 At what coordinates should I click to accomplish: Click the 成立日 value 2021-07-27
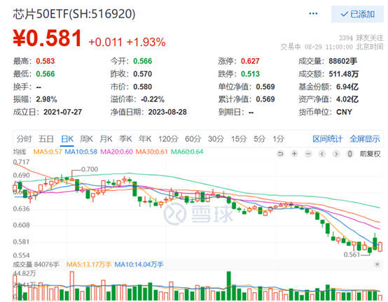tap(62, 112)
